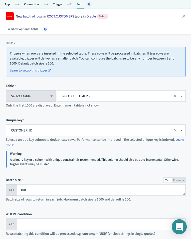Go to the Connection step

point(31,4)
